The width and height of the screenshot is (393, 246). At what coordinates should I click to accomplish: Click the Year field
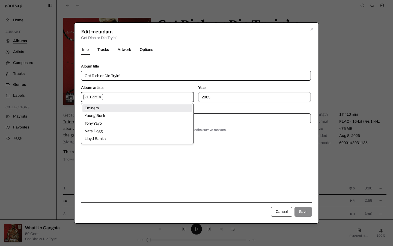click(x=254, y=97)
